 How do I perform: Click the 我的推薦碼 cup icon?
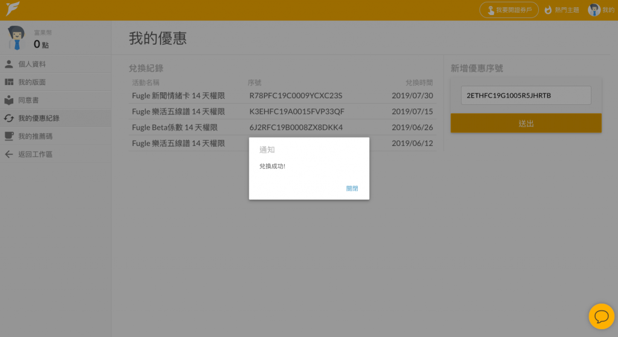pyautogui.click(x=8, y=136)
